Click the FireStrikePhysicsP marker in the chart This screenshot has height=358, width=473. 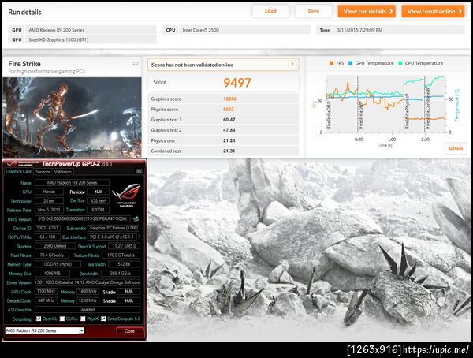[407, 110]
